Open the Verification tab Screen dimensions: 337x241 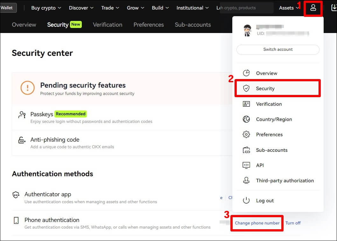click(108, 25)
